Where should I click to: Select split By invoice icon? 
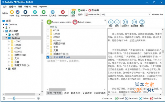[x=43, y=12]
